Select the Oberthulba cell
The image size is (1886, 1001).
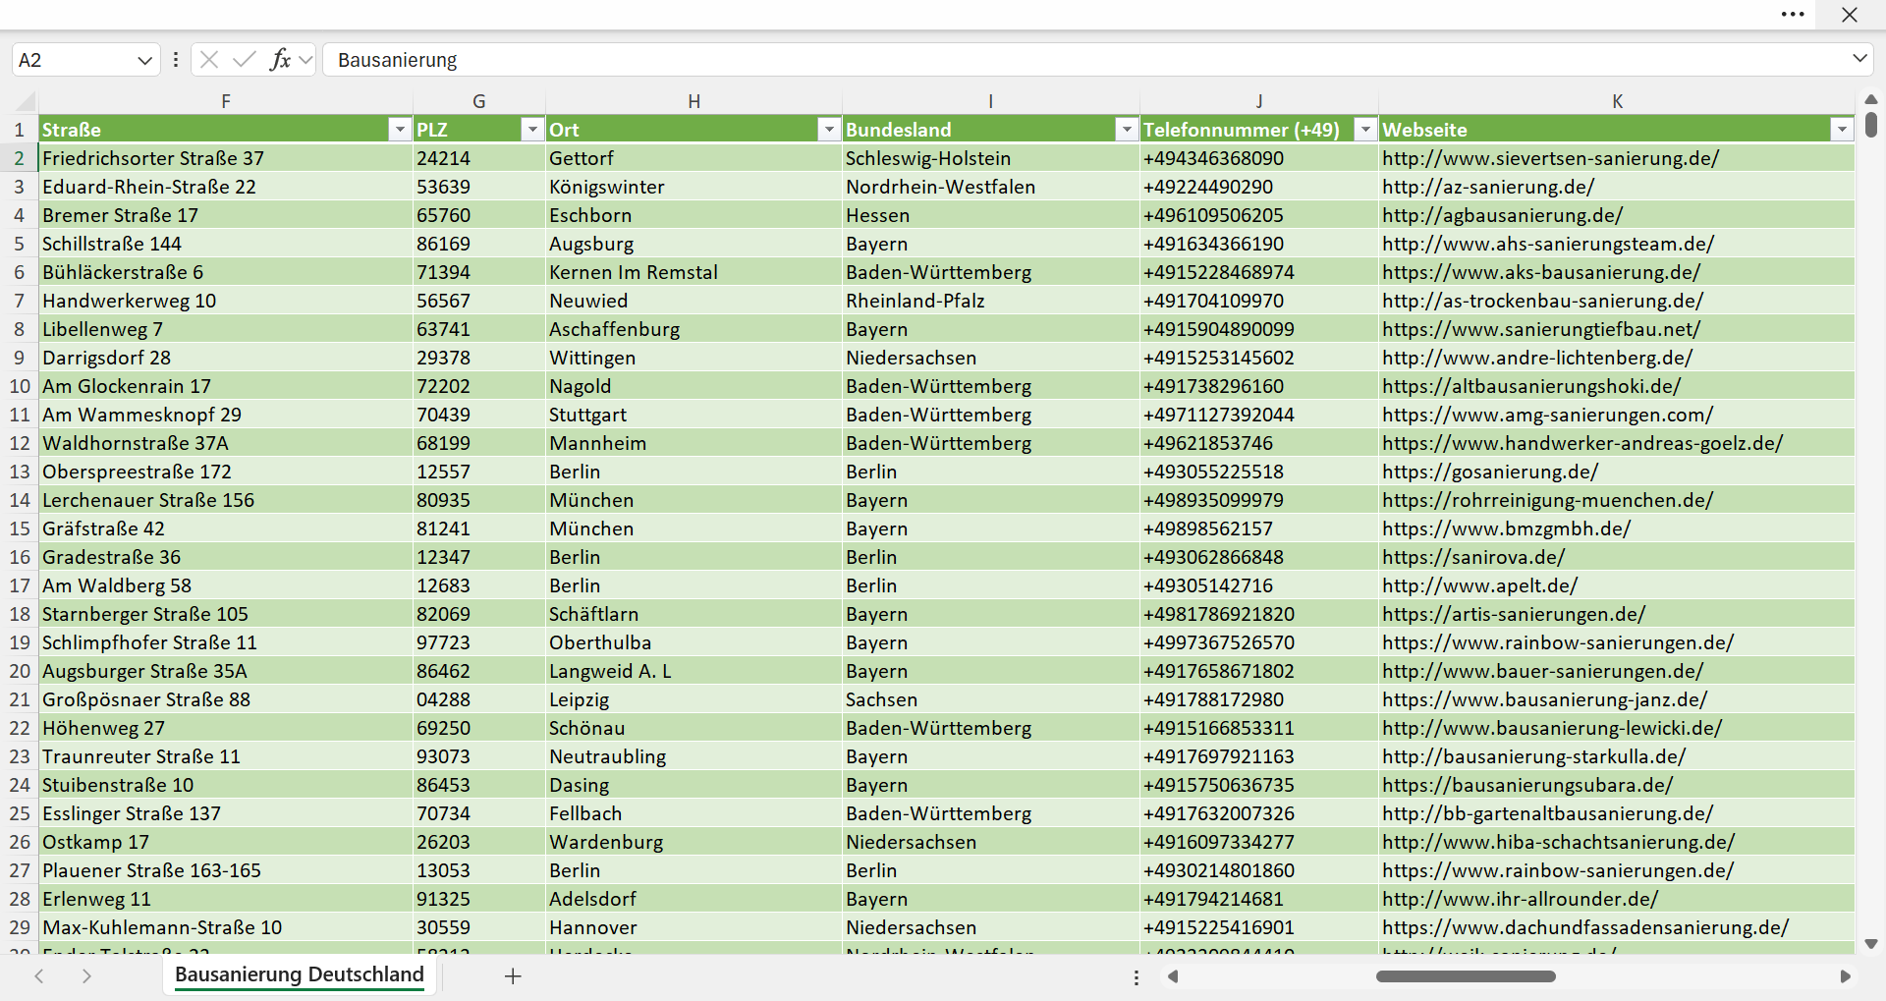pyautogui.click(x=693, y=642)
